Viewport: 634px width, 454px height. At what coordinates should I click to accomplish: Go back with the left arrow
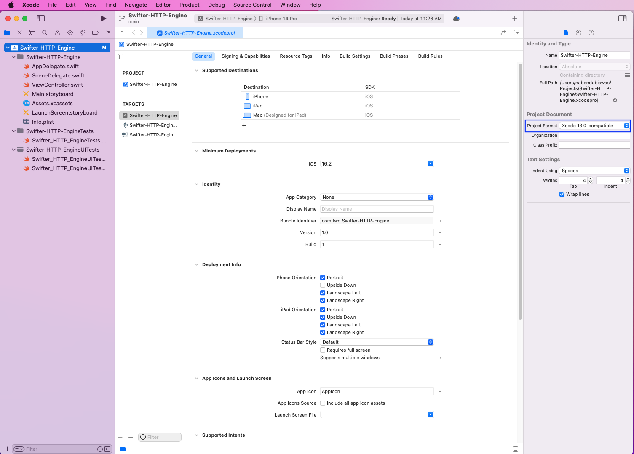(x=134, y=32)
